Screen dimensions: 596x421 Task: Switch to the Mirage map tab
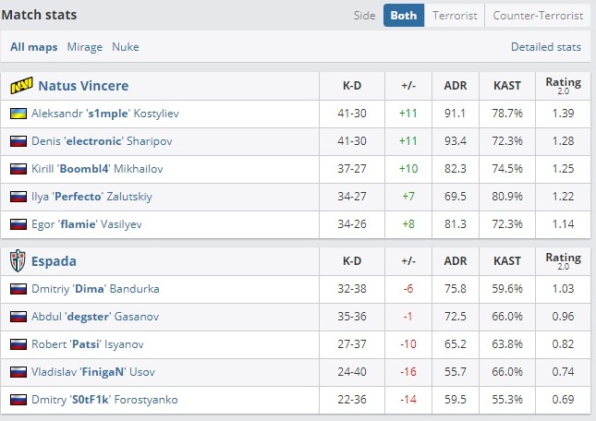pos(85,46)
